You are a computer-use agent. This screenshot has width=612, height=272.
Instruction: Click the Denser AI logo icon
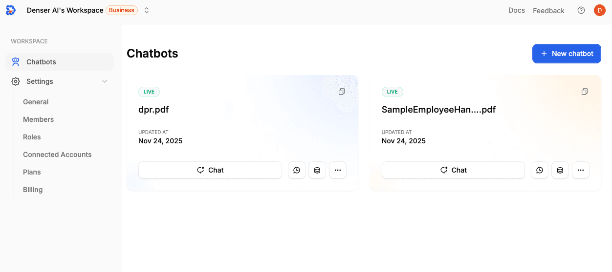tap(10, 10)
